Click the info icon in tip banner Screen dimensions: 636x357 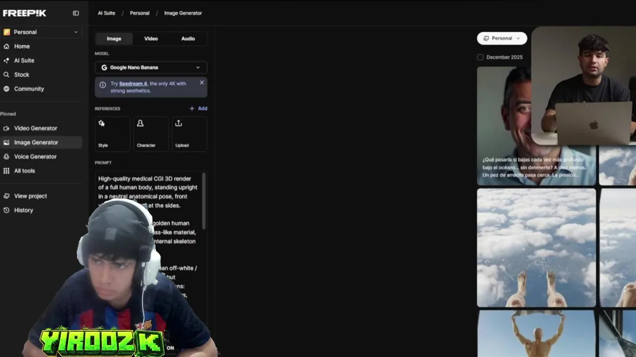[x=102, y=85]
